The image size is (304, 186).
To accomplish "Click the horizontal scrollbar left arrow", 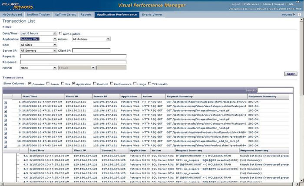I will [2, 184].
